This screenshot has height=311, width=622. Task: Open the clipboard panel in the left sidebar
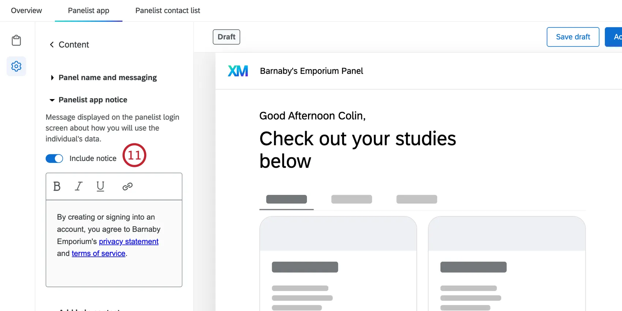[16, 40]
